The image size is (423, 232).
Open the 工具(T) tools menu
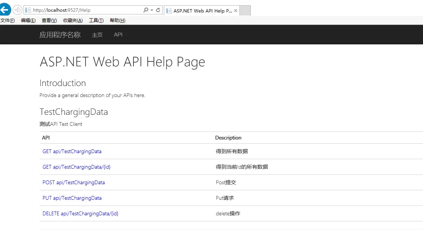[x=96, y=20]
